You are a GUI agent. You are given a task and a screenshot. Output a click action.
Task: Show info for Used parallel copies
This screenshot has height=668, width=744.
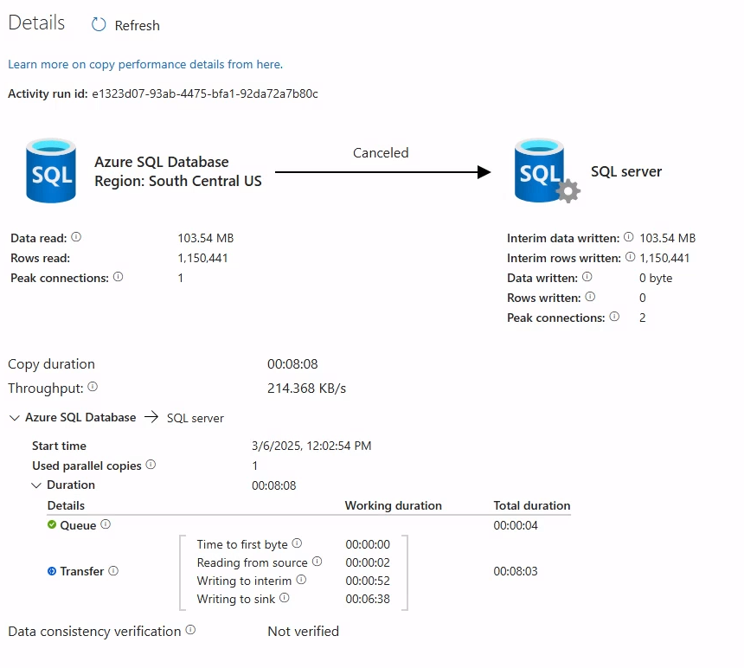[151, 465]
